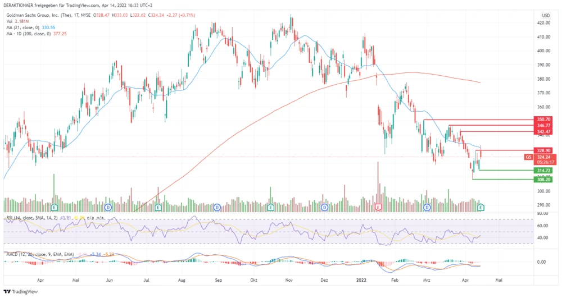
Task: Select the MA 1D (200, close, 0) legend
Action: (34, 34)
